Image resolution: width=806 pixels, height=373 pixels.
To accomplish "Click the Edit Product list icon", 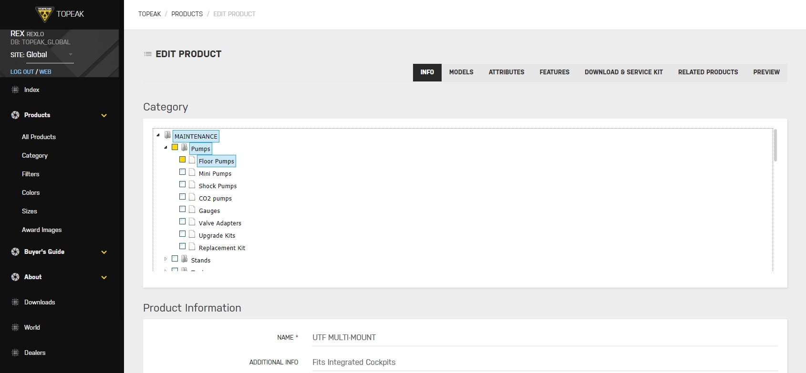I will coord(148,54).
